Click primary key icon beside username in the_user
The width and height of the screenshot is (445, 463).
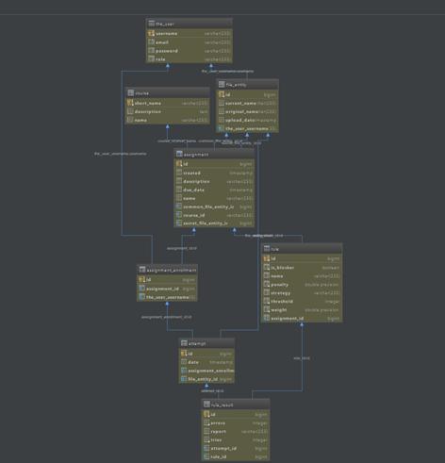point(151,33)
